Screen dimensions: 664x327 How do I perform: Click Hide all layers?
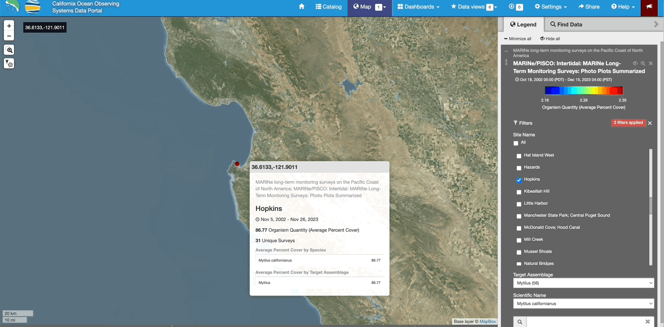pos(550,39)
